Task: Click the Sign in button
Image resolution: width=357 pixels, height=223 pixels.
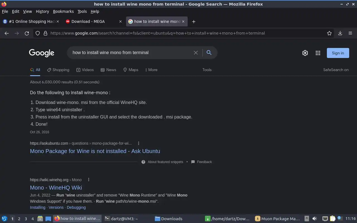Action: 338,53
